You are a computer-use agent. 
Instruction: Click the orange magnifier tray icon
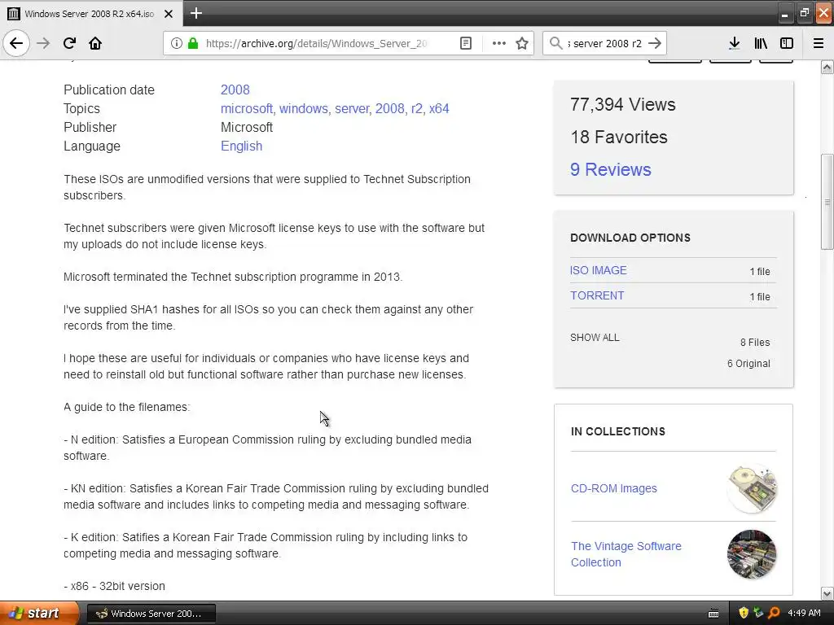[x=774, y=614]
